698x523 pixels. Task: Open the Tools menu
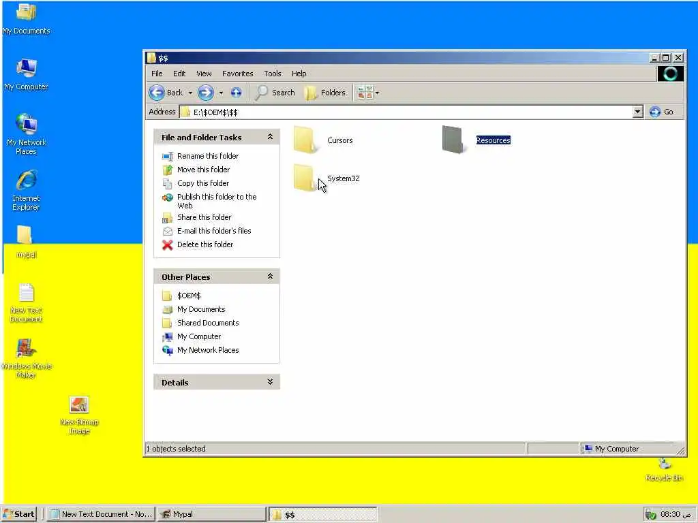coord(273,74)
